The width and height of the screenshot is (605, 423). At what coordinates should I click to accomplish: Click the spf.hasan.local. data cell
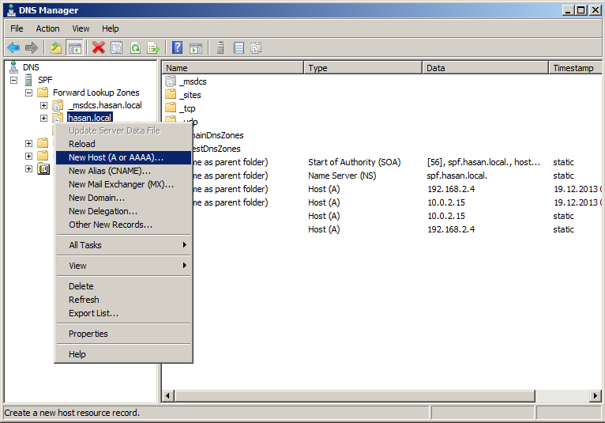457,176
